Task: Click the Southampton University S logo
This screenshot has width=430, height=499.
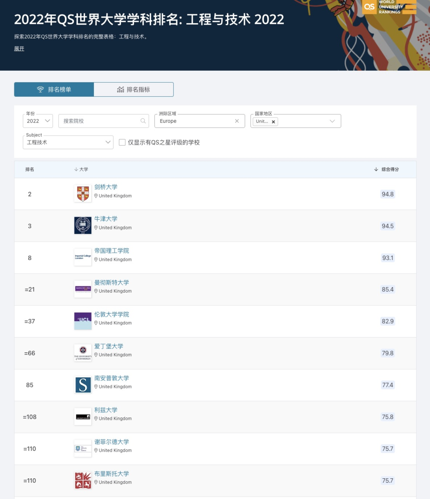Action: click(83, 385)
